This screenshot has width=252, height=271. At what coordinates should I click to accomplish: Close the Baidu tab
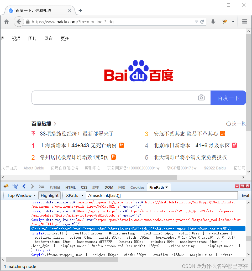pos(70,11)
